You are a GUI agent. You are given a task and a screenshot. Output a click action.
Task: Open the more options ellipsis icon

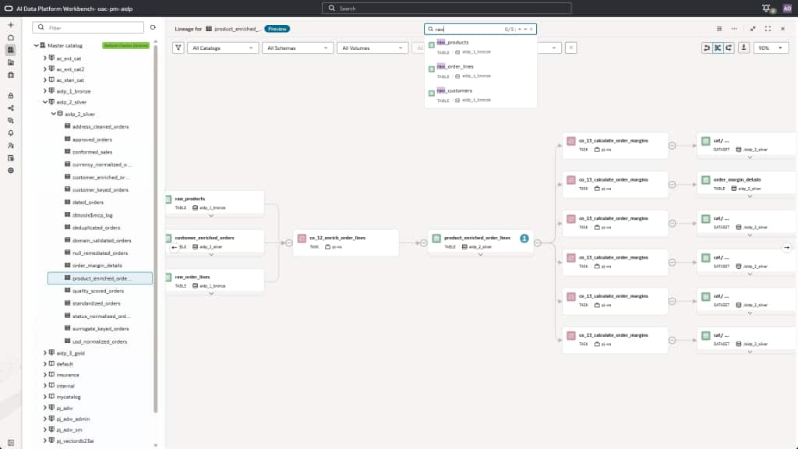tap(734, 29)
